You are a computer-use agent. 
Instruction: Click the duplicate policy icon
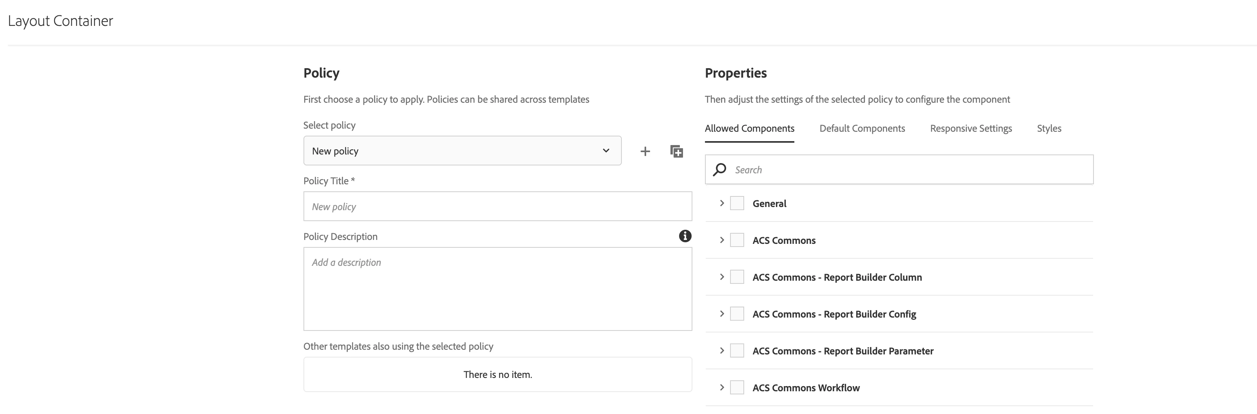[676, 151]
